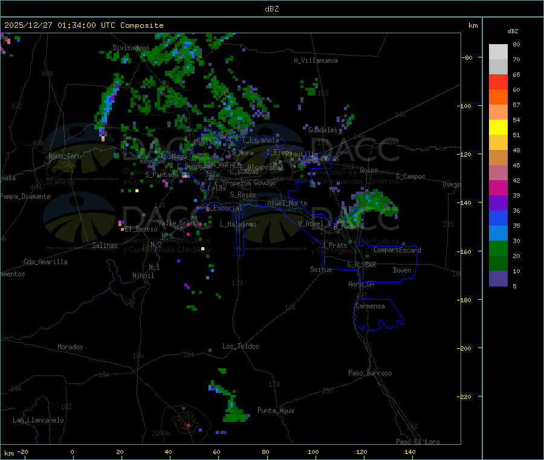Image resolution: width=544 pixels, height=460 pixels.
Task: Select the 'S_Pintada' place label
Action: (161, 175)
